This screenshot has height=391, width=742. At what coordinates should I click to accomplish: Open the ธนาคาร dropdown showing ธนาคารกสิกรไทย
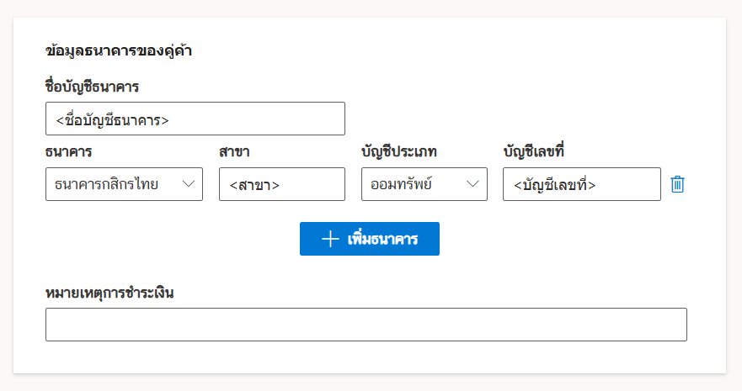[124, 184]
